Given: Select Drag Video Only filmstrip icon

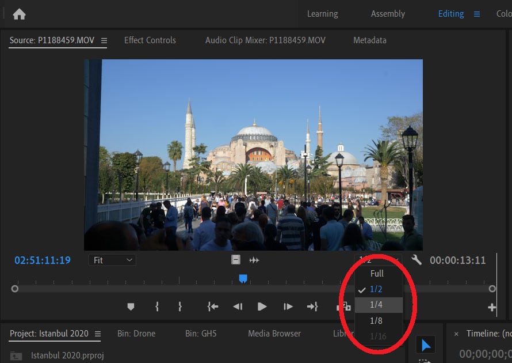Looking at the screenshot, I should click(235, 260).
